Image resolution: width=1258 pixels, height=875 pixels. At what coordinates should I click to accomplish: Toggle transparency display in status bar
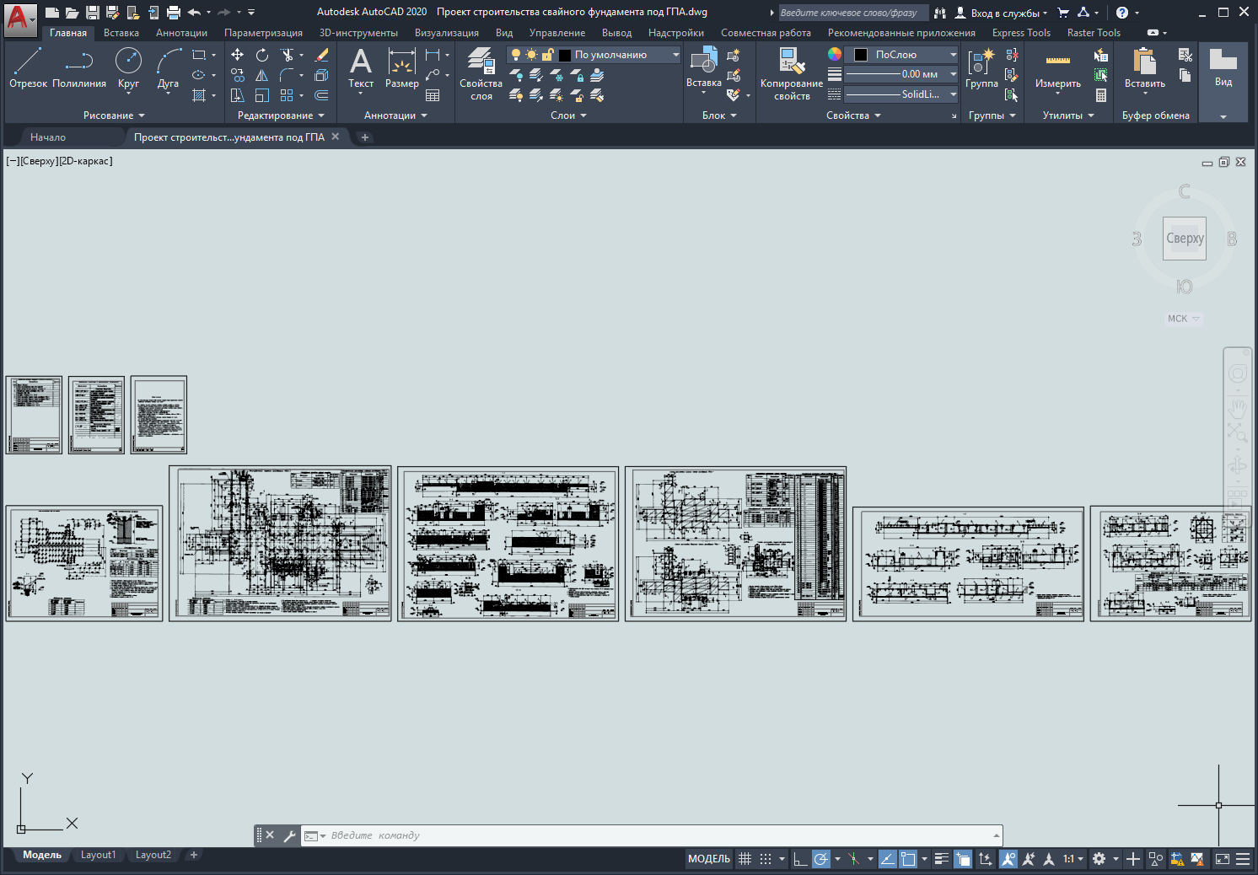tap(963, 859)
